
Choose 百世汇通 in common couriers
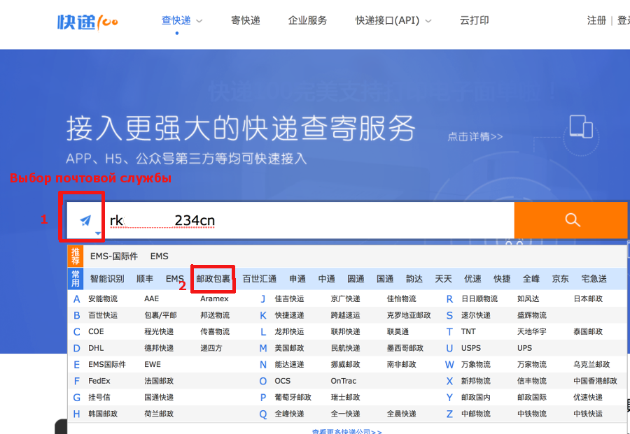(x=260, y=279)
